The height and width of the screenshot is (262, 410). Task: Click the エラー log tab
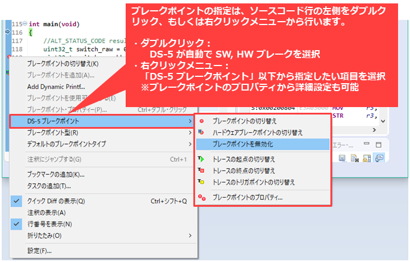point(343,145)
